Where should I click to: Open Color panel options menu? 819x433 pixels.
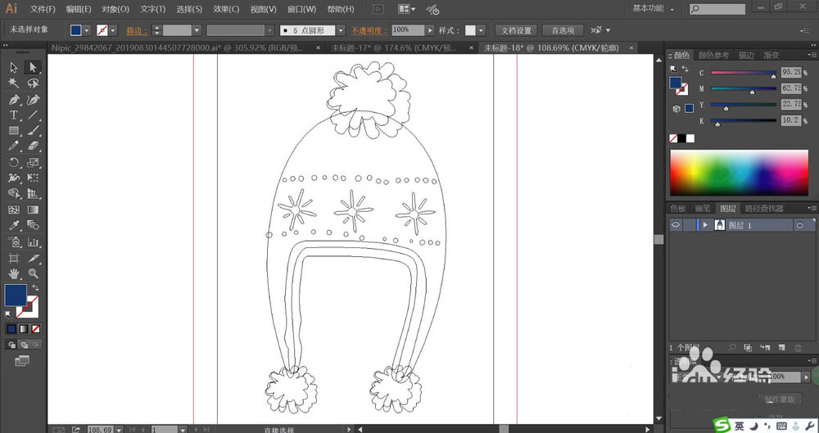[812, 55]
